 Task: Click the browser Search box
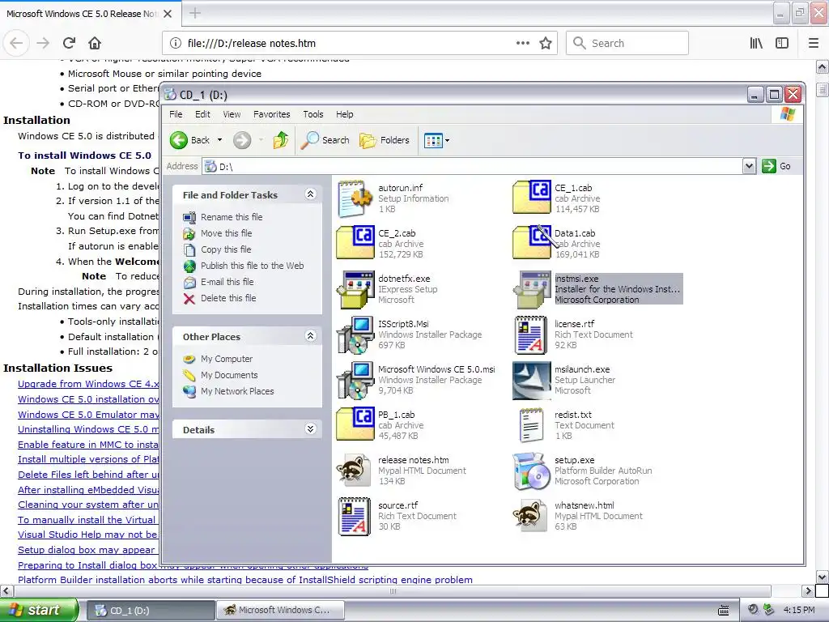click(x=627, y=43)
